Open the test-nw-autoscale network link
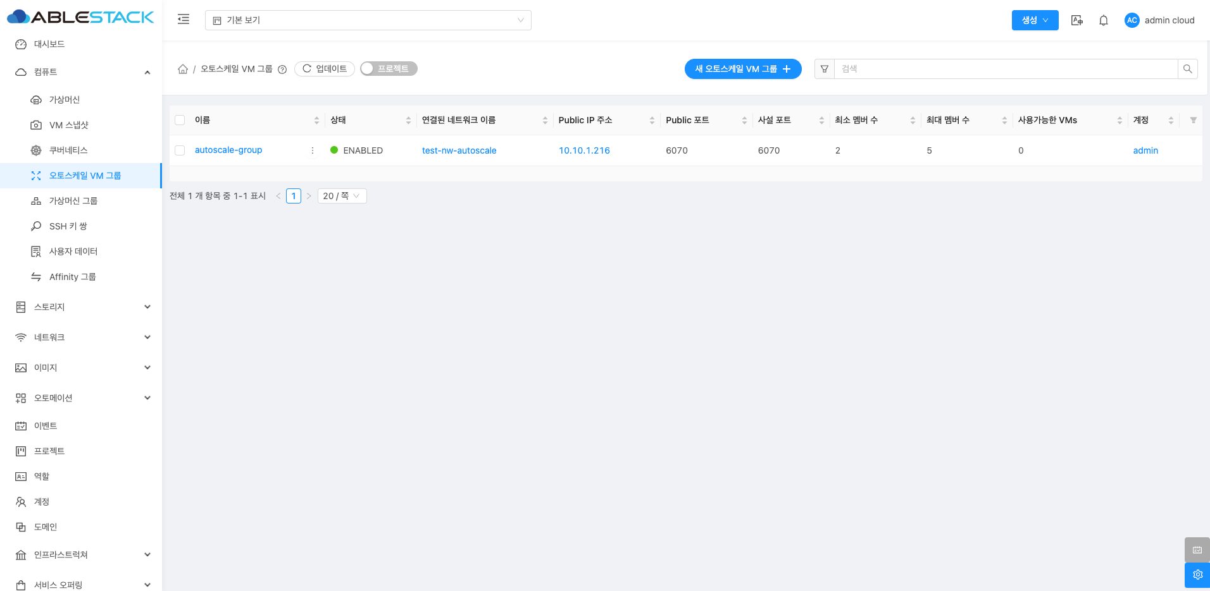Image resolution: width=1210 pixels, height=591 pixels. (x=459, y=150)
